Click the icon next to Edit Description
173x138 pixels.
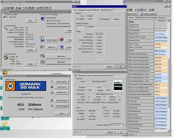[x=52, y=82]
